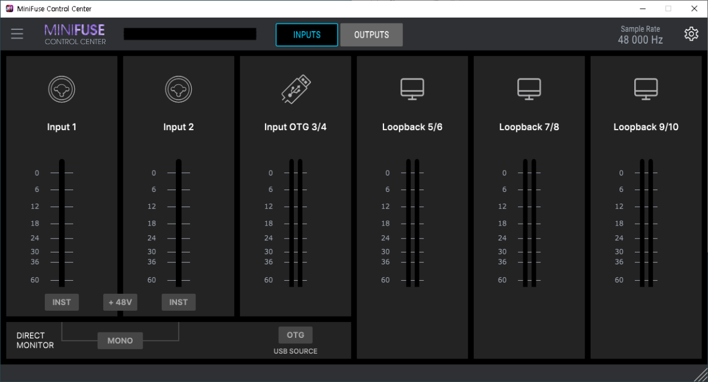Toggle MONO direct monitoring
This screenshot has width=708, height=382.
point(120,341)
